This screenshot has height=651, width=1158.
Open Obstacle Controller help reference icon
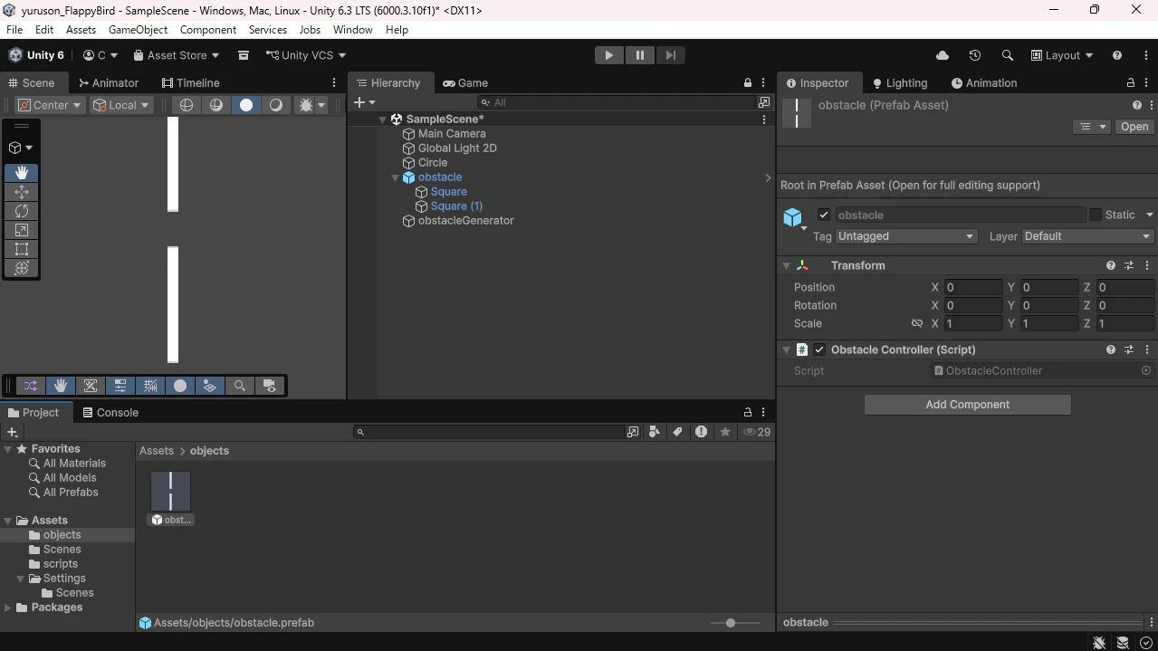point(1111,349)
